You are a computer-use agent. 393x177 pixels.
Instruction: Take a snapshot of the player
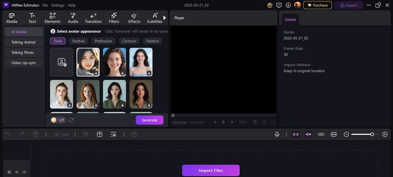(255, 122)
